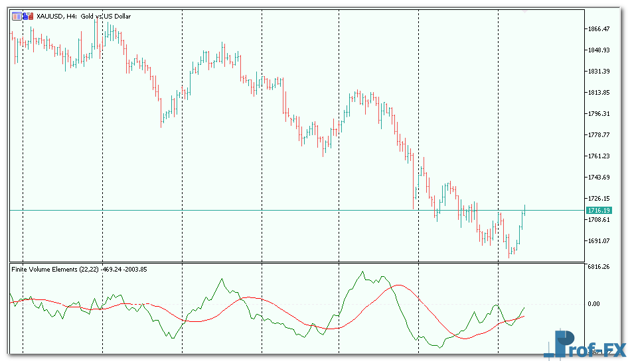This screenshot has height=361, width=628.
Task: Click the 1691.07 price scale value
Action: pyautogui.click(x=598, y=241)
